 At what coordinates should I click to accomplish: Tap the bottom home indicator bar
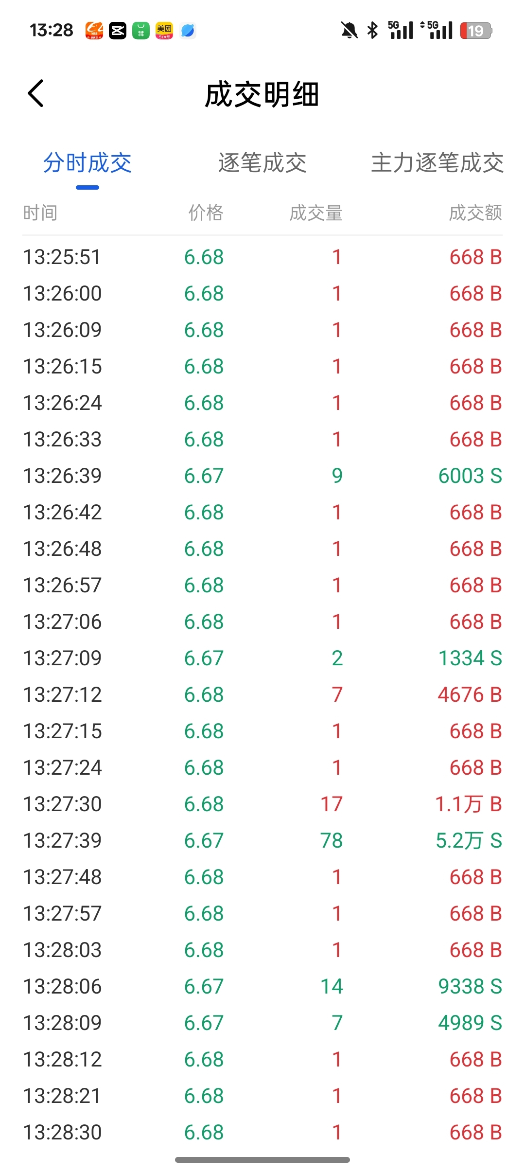coord(262,1160)
